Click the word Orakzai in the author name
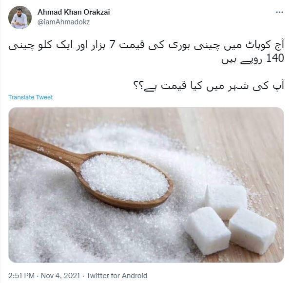This screenshot has width=292, height=283. 97,12
